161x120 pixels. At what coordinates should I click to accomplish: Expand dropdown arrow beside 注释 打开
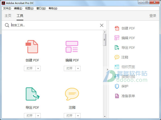click(78, 116)
